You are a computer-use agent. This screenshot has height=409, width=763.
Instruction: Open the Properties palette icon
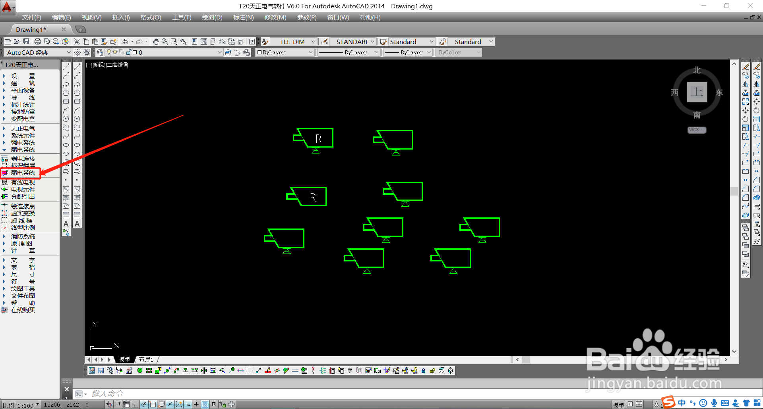click(194, 42)
